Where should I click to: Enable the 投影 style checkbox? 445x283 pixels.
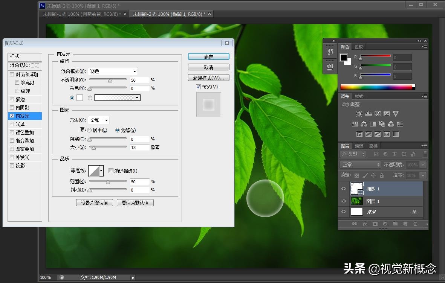pyautogui.click(x=12, y=165)
